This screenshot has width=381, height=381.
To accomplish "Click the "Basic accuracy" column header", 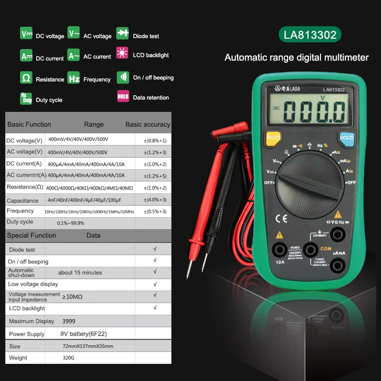I will coord(148,124).
